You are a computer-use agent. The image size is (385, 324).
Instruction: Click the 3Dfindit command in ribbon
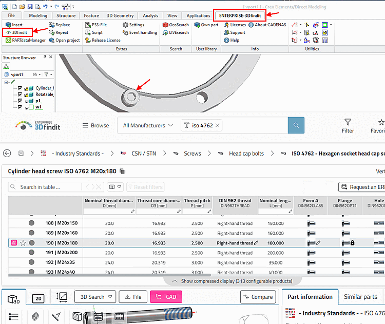click(x=17, y=32)
